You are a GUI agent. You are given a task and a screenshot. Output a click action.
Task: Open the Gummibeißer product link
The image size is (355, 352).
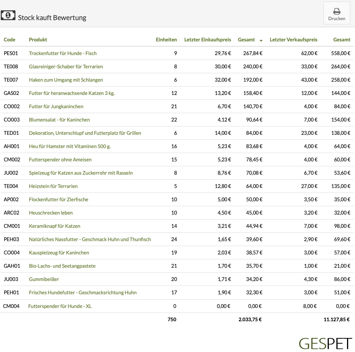click(44, 279)
